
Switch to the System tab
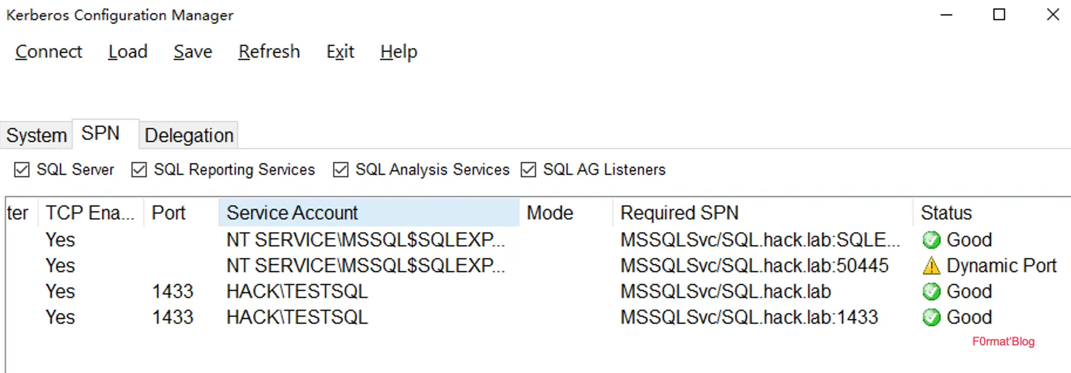pos(36,135)
